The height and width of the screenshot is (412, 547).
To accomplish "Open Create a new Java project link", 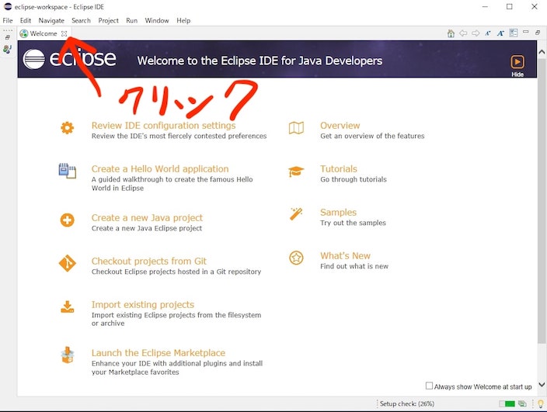I will tap(147, 218).
